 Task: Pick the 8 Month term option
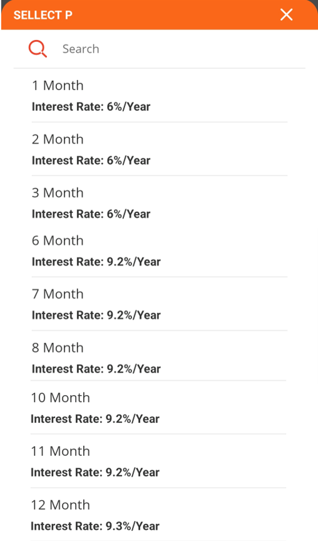pyautogui.click(x=158, y=358)
